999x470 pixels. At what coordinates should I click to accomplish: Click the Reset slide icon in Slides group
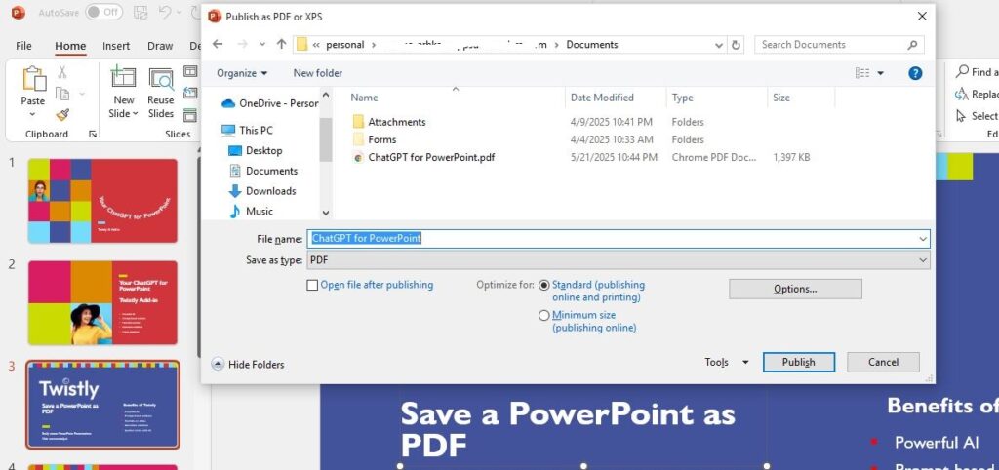[190, 93]
